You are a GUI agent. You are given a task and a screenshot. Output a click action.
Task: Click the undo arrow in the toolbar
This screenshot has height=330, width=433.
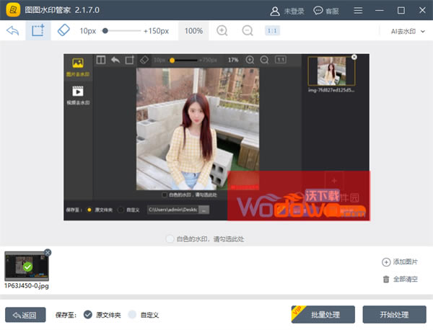(x=12, y=31)
